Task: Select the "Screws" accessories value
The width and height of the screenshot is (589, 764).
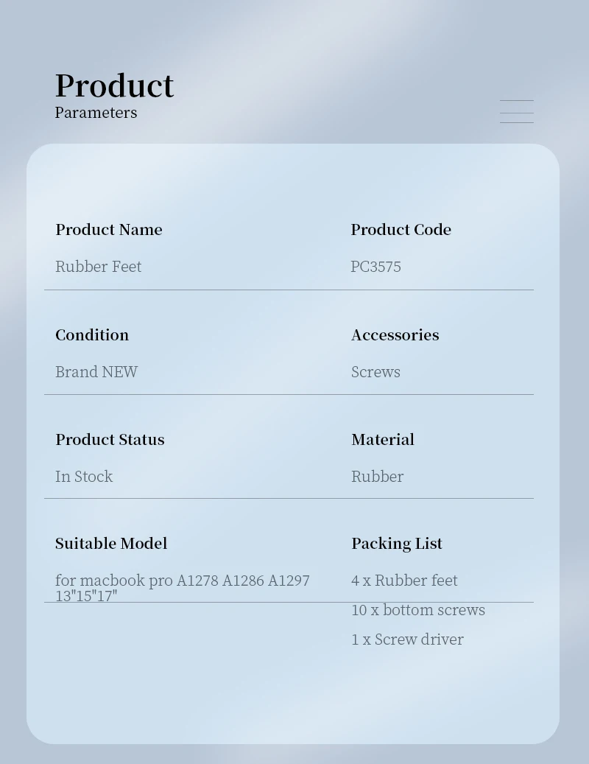Action: [375, 372]
